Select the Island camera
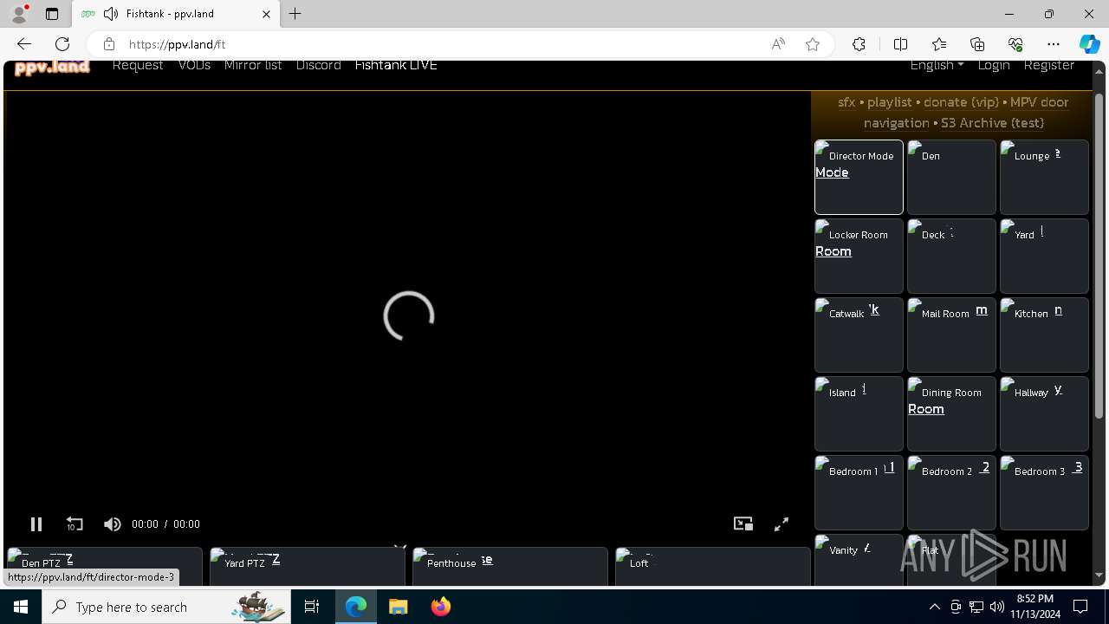 [x=859, y=413]
